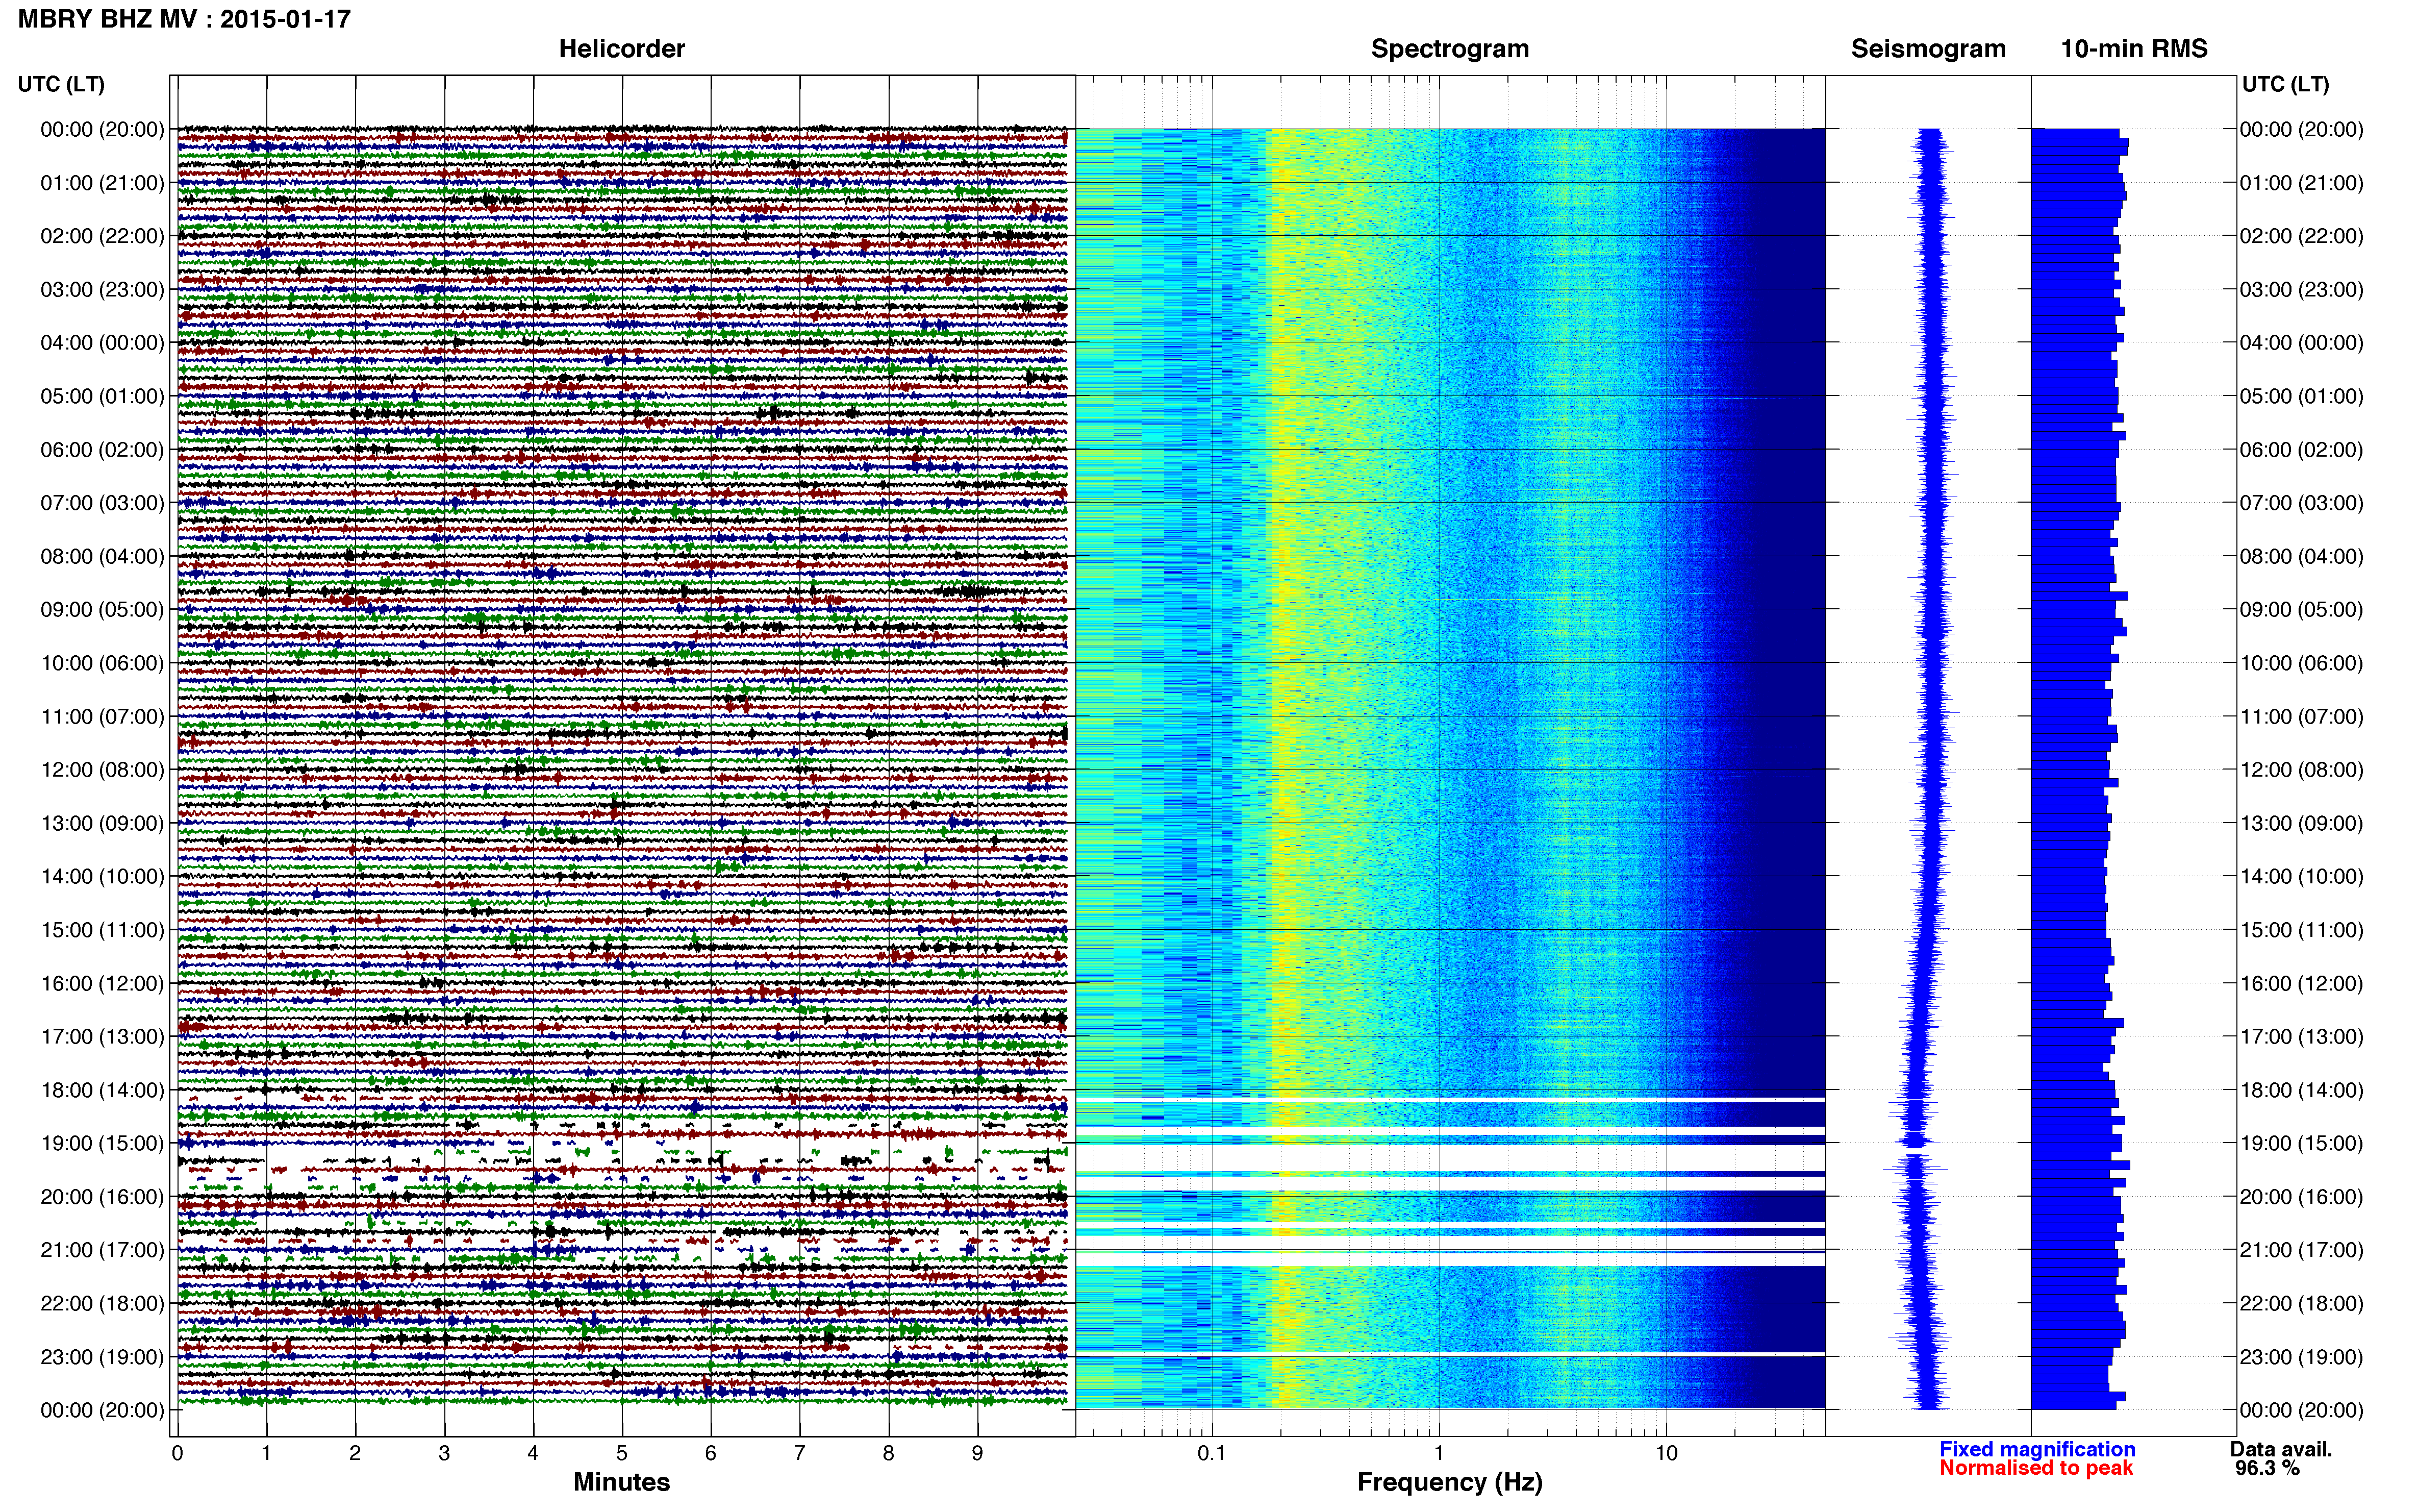The height and width of the screenshot is (1512, 2418).
Task: Click right time label '13:00 (09:00)'
Action: pos(2301,823)
